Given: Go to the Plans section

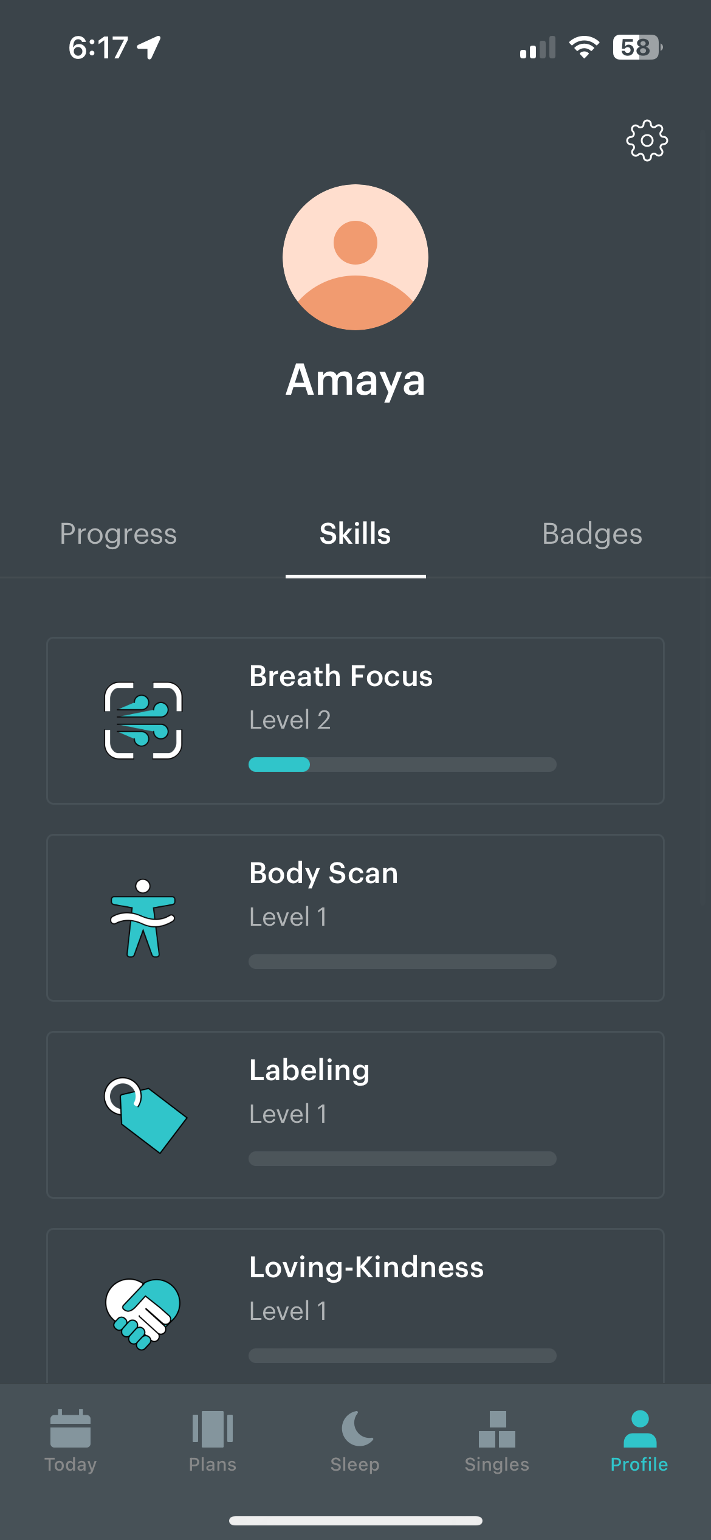Looking at the screenshot, I should tap(213, 1441).
